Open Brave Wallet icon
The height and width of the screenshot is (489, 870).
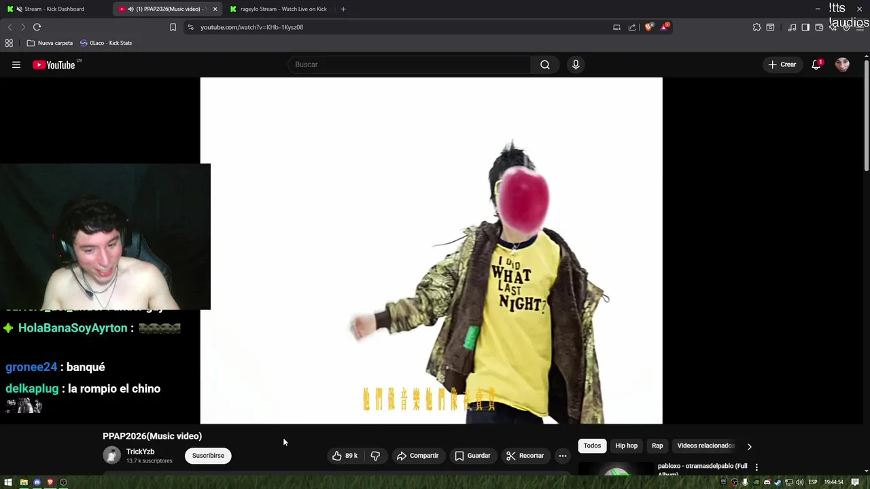coord(819,27)
